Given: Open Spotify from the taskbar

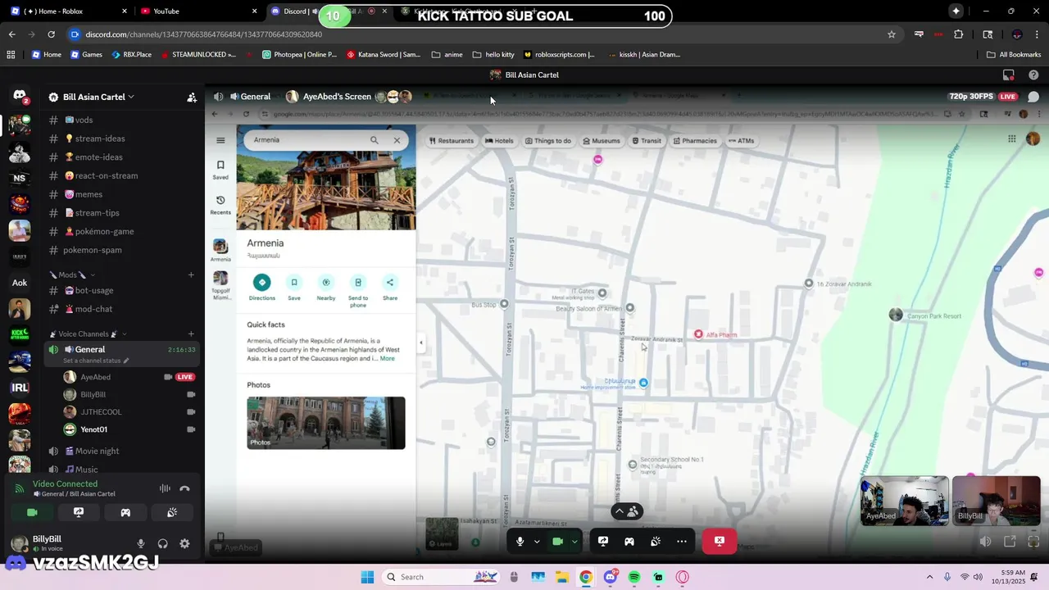Looking at the screenshot, I should [634, 577].
